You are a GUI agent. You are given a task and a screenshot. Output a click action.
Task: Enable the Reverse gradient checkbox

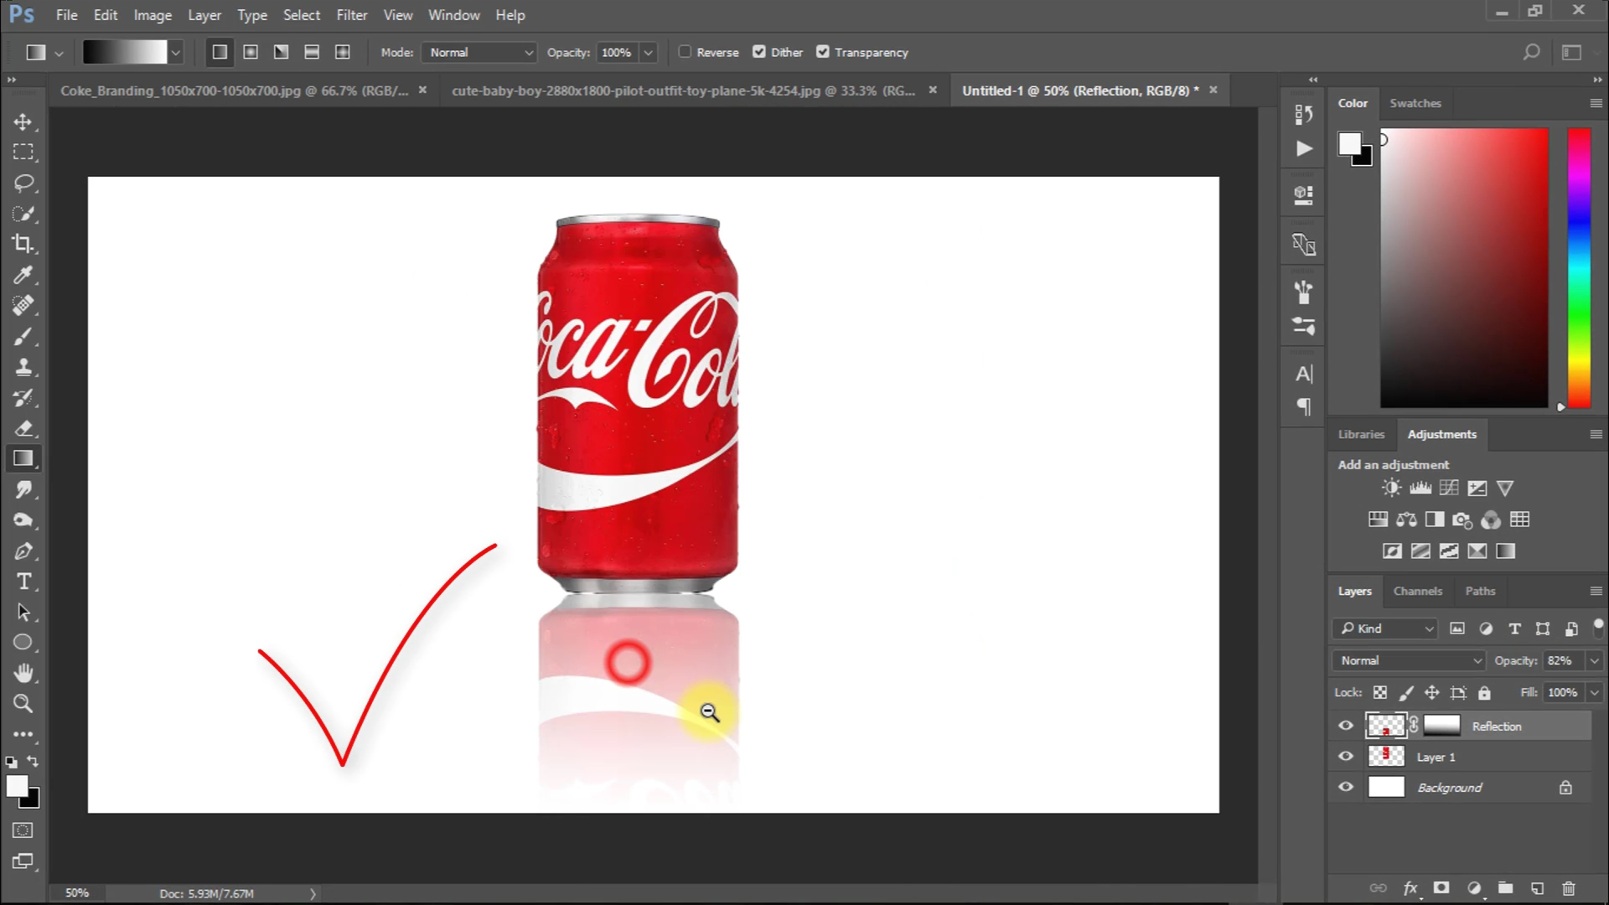[x=685, y=52]
